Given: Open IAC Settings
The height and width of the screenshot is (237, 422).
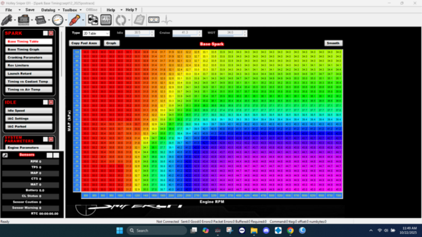Looking at the screenshot, I should (28, 118).
